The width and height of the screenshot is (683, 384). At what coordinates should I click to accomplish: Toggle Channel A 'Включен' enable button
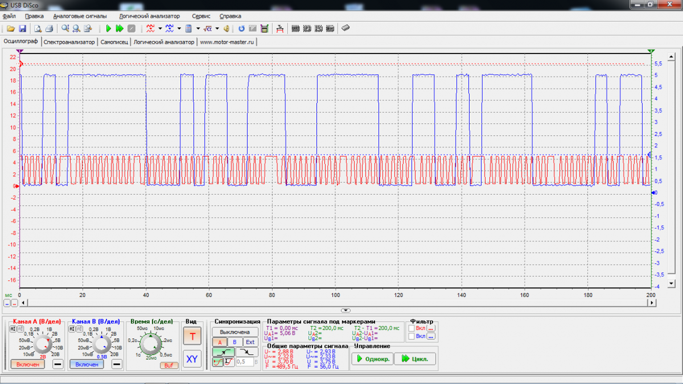(x=27, y=364)
